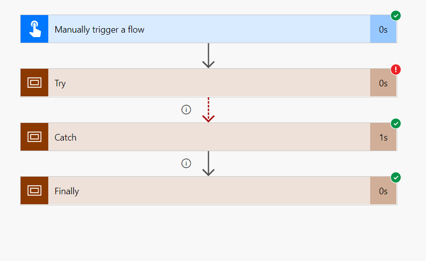The image size is (426, 261).
Task: Click the Catch scope icon
Action: coord(34,137)
